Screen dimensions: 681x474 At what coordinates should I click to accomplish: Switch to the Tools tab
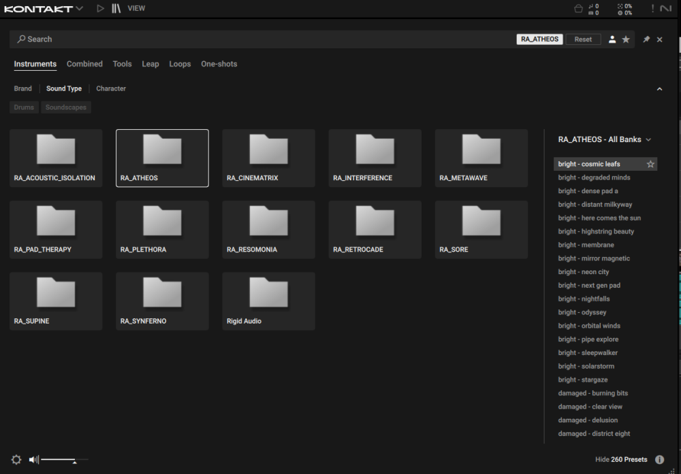coord(122,64)
